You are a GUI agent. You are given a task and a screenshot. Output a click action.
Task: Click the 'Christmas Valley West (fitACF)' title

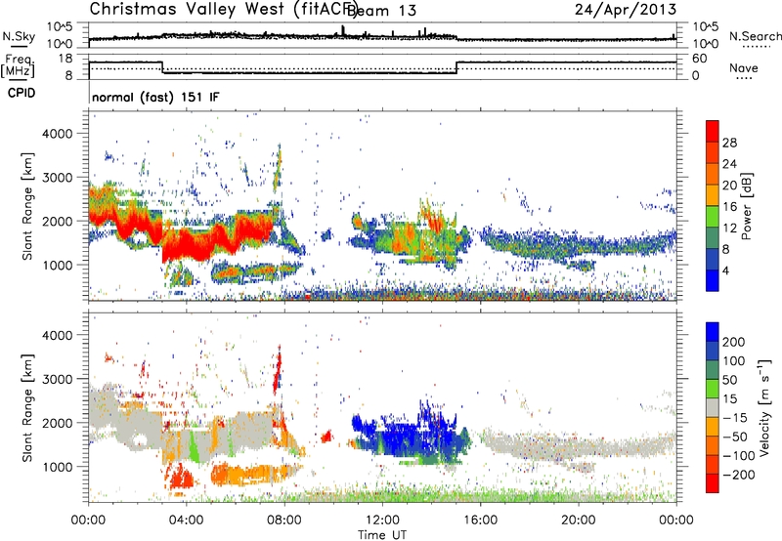(223, 9)
